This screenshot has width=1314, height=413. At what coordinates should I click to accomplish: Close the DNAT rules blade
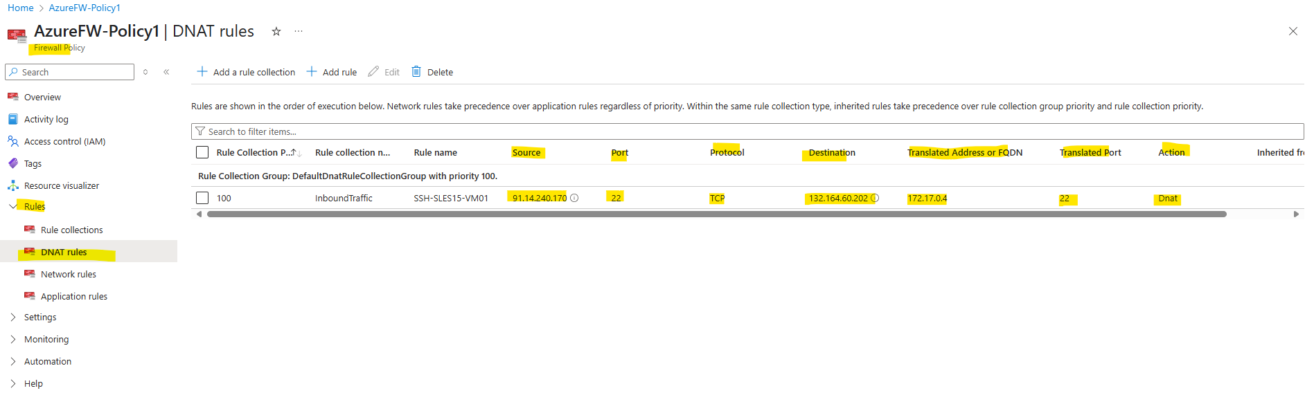pos(1293,31)
